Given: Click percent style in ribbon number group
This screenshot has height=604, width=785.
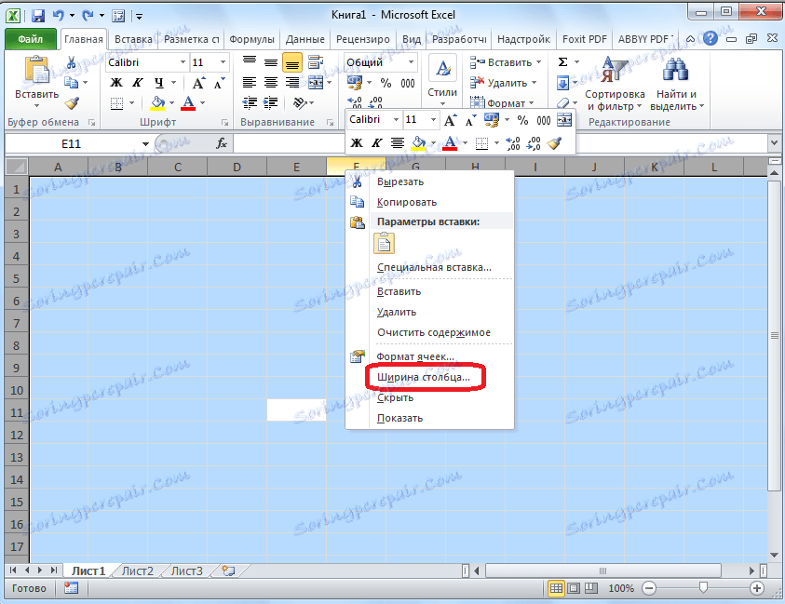Looking at the screenshot, I should tap(386, 83).
